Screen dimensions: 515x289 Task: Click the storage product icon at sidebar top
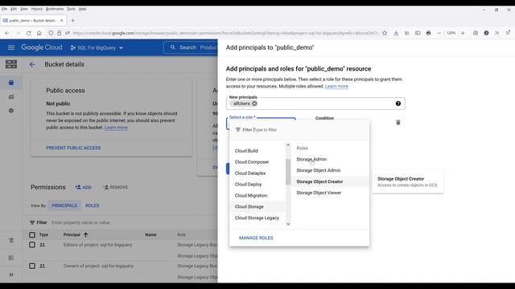pyautogui.click(x=11, y=64)
